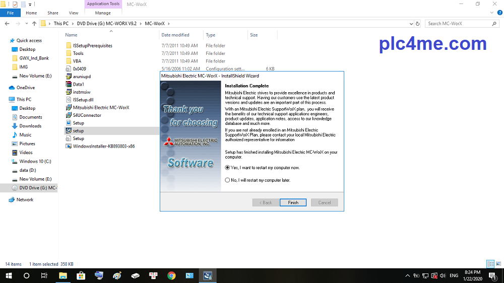Click the ISSetupPrerequisites folder icon
The width and height of the screenshot is (504, 283).
pyautogui.click(x=69, y=45)
